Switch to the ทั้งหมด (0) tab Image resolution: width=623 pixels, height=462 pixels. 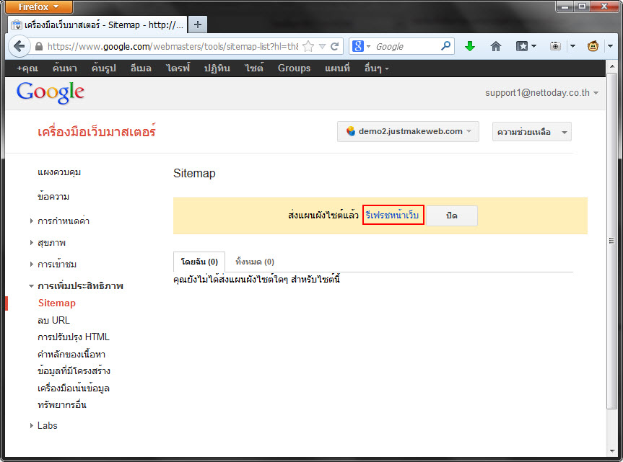255,262
